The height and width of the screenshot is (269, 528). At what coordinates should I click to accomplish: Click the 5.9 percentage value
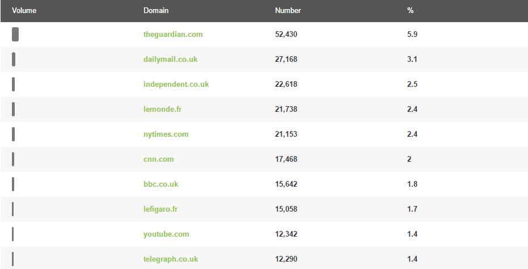tap(412, 35)
